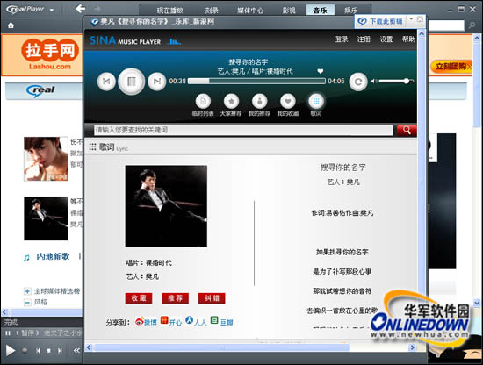Mute the Sina player speaker icon

374,81
